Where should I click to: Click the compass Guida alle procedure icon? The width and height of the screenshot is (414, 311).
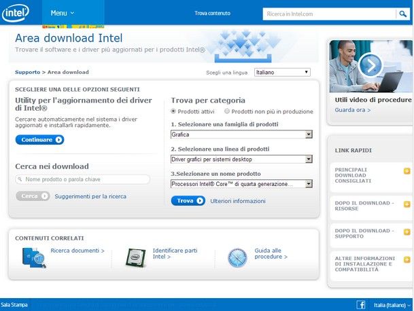[x=237, y=258]
